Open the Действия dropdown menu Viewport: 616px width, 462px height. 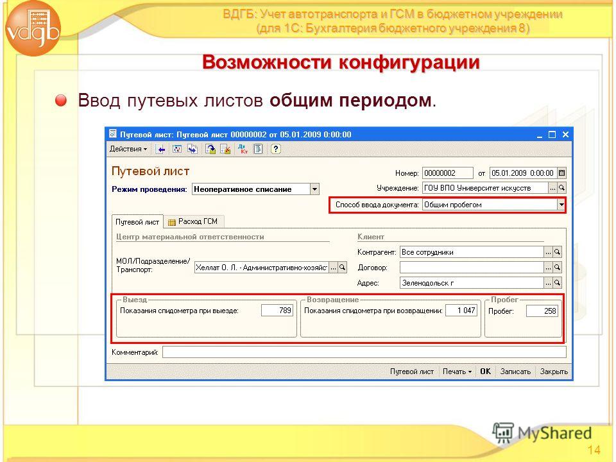(x=128, y=149)
